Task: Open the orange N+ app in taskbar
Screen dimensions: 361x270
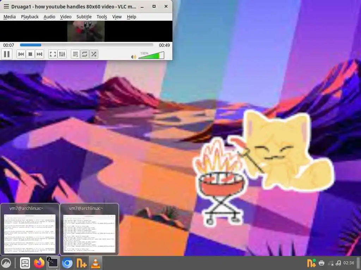Action: click(x=81, y=263)
